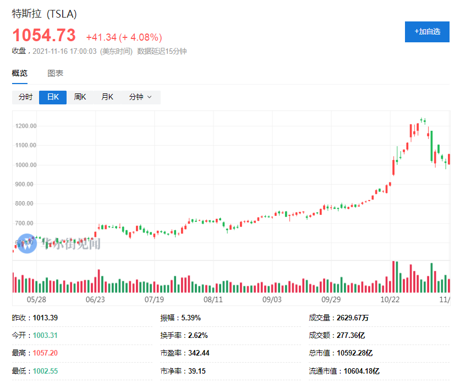Switch chart to 月K period

[107, 97]
